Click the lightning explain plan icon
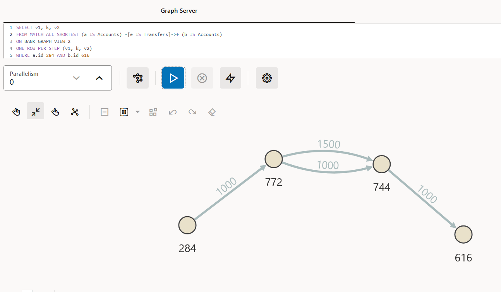Viewport: 501px width, 292px height. [230, 78]
